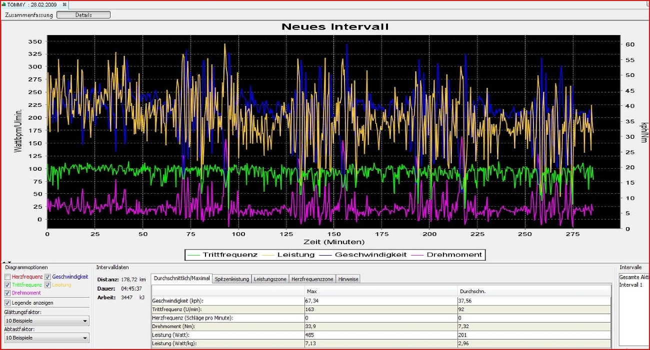The image size is (650, 350).
Task: Click the Zeit (Minuten) axis label
Action: [335, 242]
